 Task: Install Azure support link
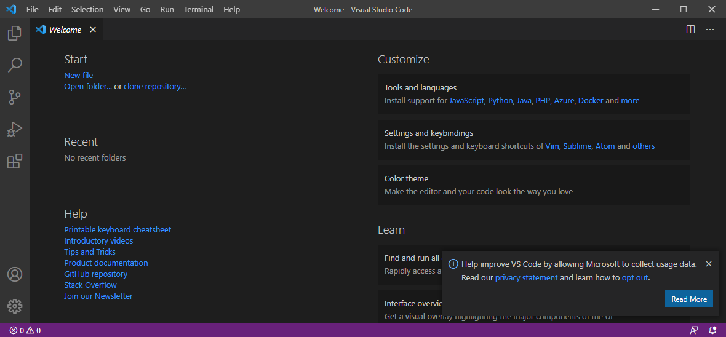pos(564,100)
